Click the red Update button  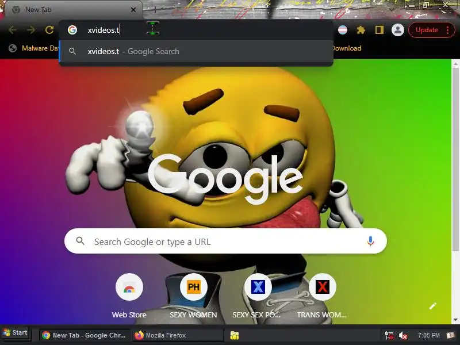pyautogui.click(x=427, y=30)
